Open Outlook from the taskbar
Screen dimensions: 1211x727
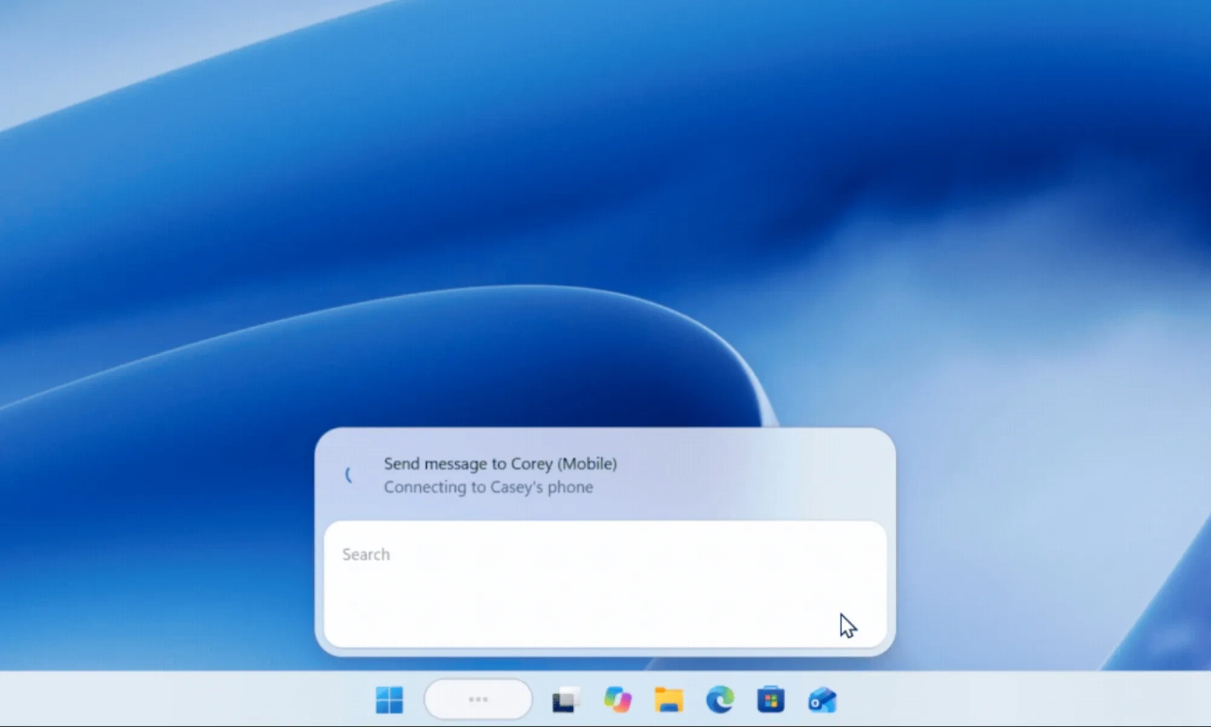pyautogui.click(x=822, y=700)
